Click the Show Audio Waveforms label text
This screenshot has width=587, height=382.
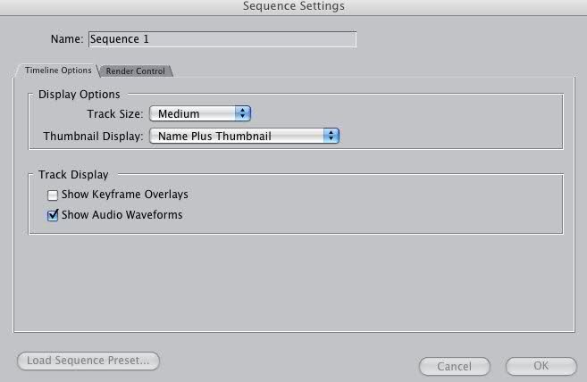pyautogui.click(x=122, y=214)
